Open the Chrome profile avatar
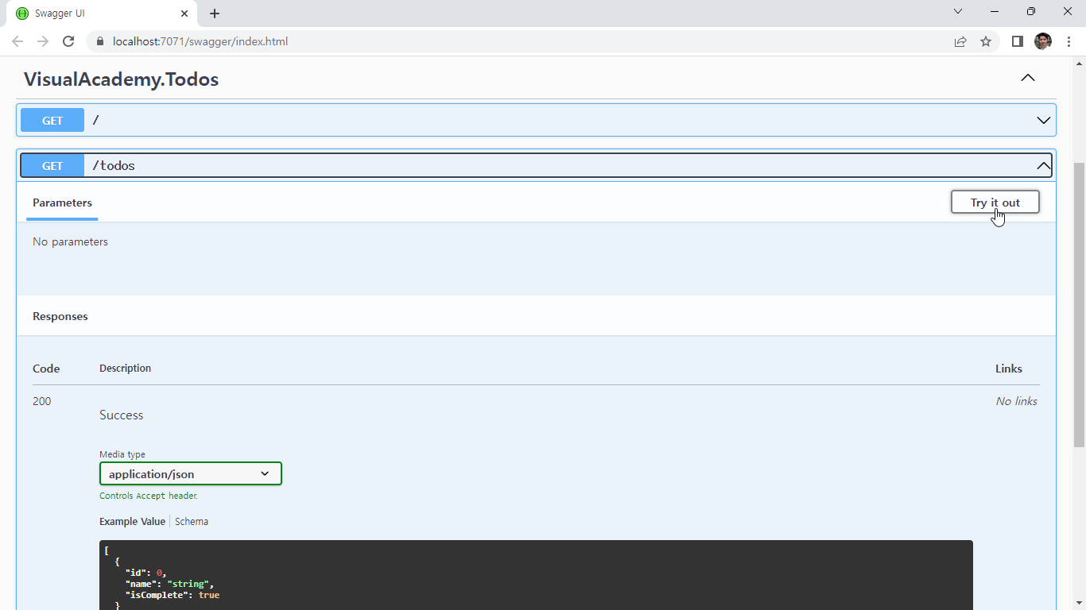Screen dimensions: 1086x610 click(x=1042, y=41)
